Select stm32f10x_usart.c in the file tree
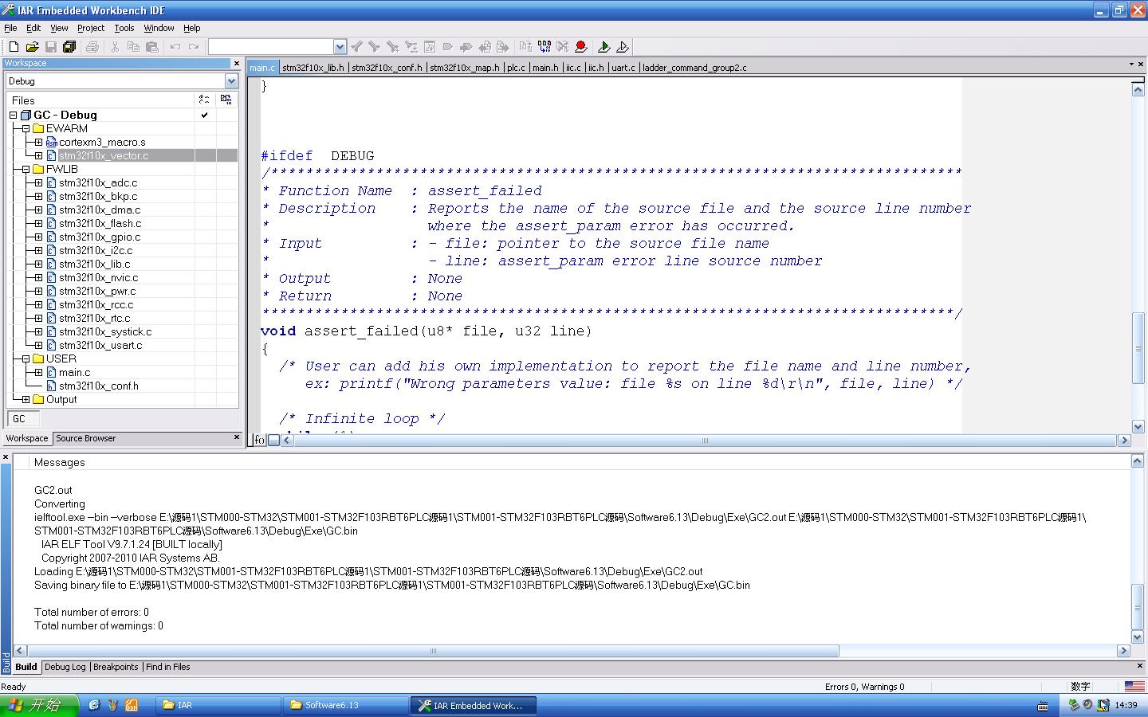Viewport: 1148px width, 717px height. coord(100,345)
